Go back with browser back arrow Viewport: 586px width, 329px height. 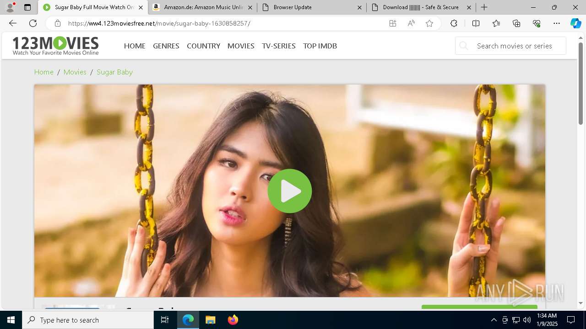[x=13, y=23]
